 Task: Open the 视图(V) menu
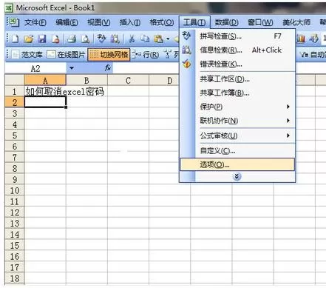99,22
